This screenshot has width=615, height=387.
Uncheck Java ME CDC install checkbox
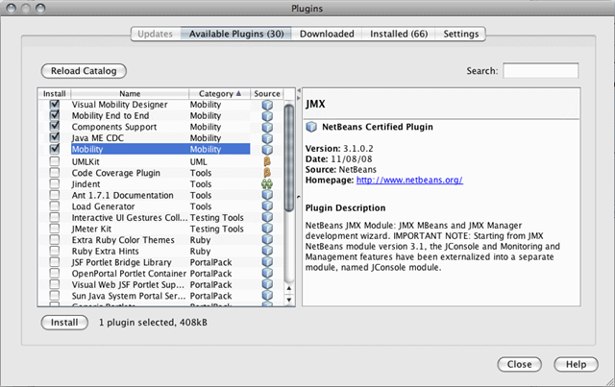click(x=55, y=137)
